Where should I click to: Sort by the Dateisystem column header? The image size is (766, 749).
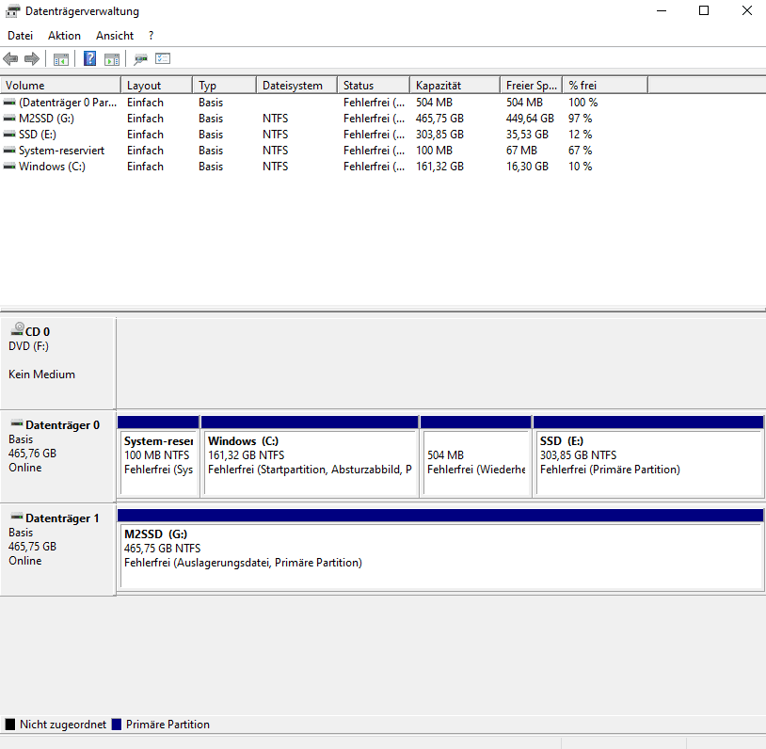[x=296, y=86]
